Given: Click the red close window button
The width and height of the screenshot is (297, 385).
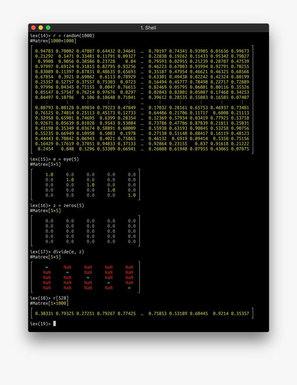Looking at the screenshot, I should point(33,28).
